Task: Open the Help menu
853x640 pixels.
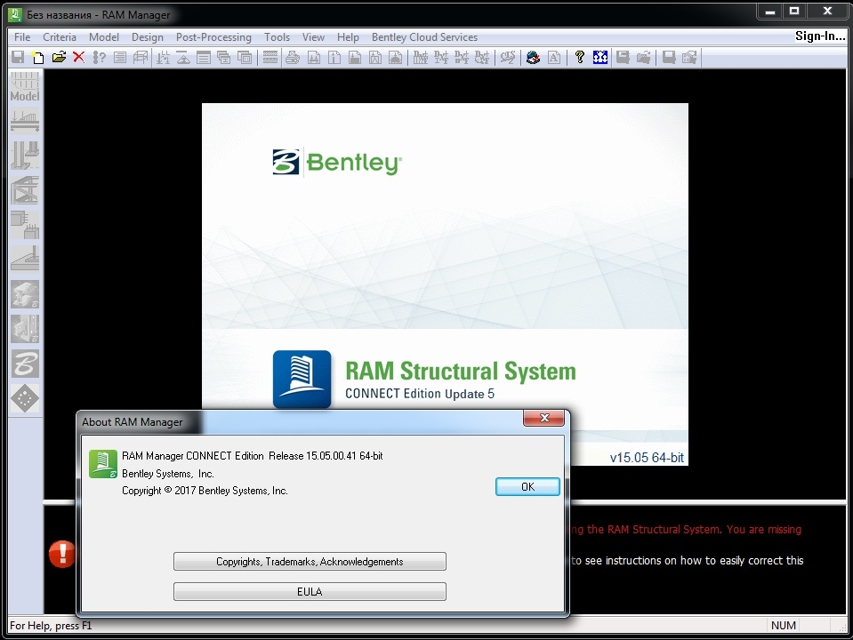Action: tap(348, 37)
